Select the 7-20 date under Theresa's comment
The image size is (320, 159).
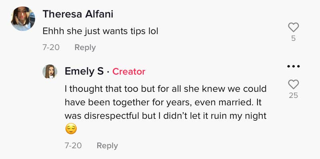pos(51,48)
